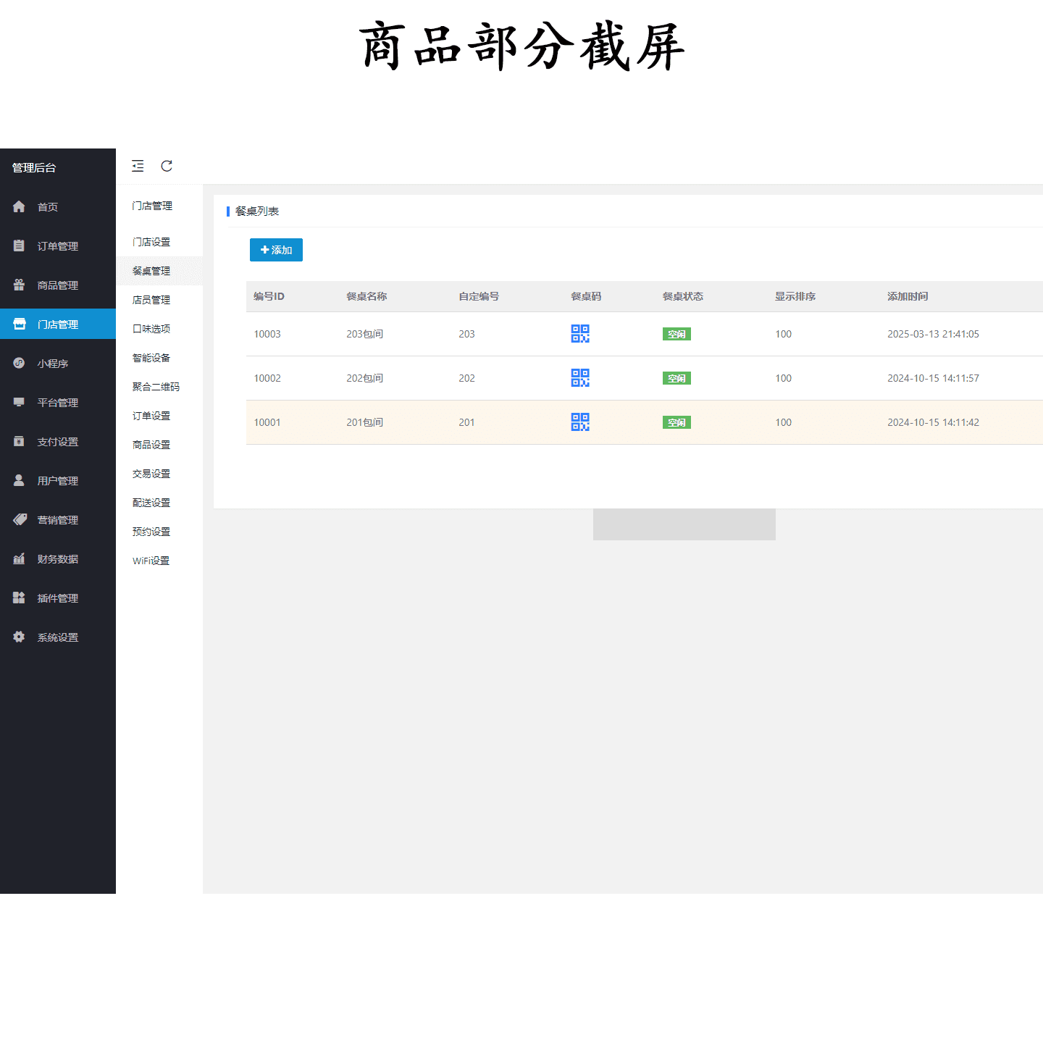Click the 系统设置 gear icon
Image resolution: width=1043 pixels, height=1043 pixels.
point(19,637)
